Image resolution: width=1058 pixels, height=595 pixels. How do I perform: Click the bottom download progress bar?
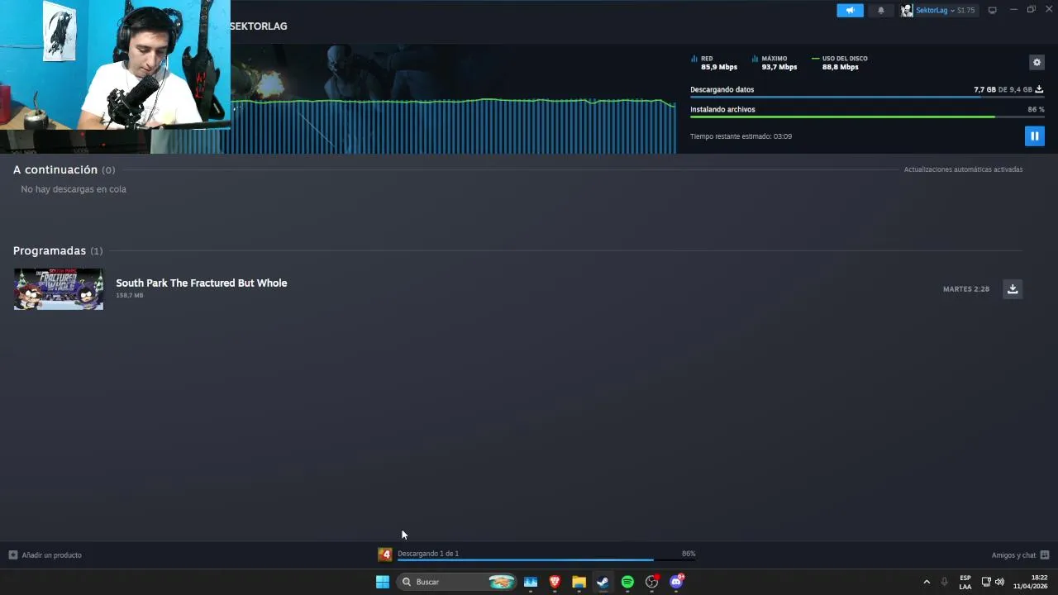pos(546,560)
